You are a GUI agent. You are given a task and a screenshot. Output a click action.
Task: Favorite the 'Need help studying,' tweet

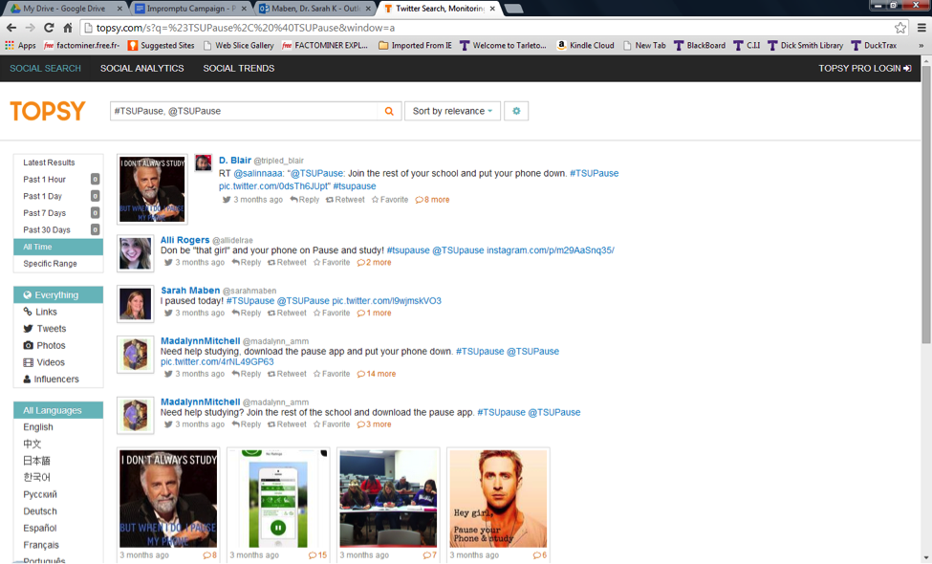click(332, 374)
